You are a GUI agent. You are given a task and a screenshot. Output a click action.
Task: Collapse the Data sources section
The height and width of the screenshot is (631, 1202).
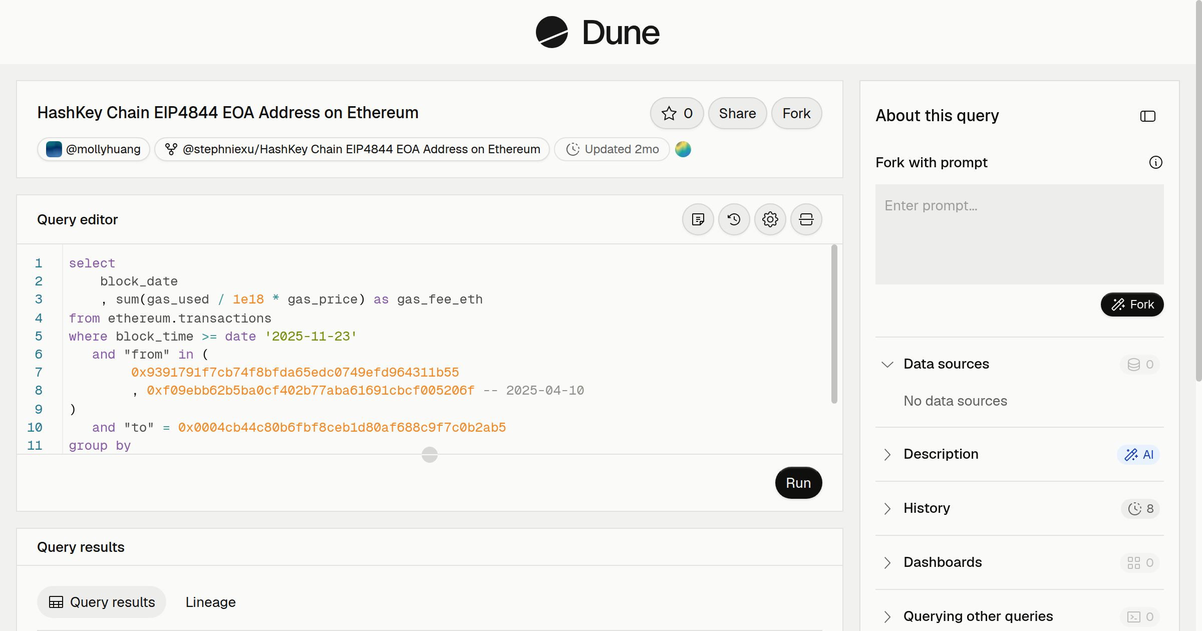pyautogui.click(x=887, y=364)
